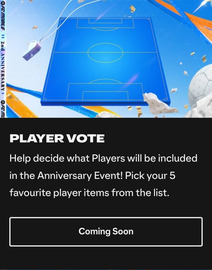Select the PLAYER VOTE heading

[x=57, y=138]
